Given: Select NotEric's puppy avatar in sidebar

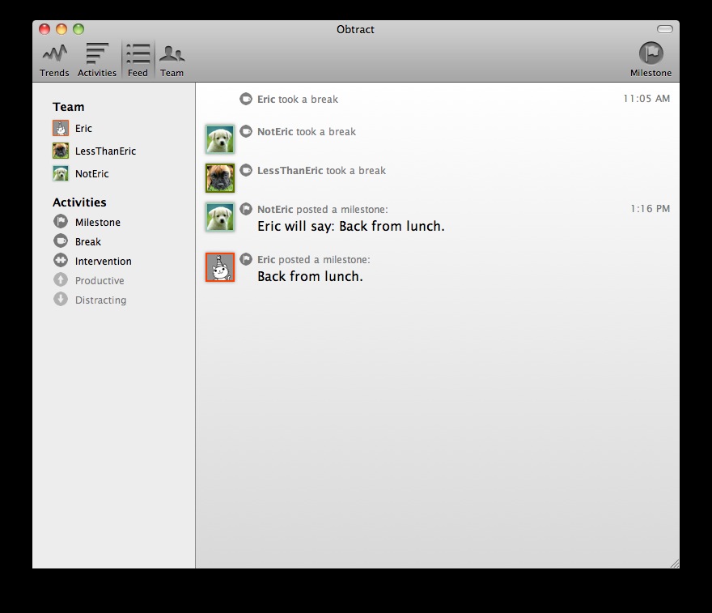Looking at the screenshot, I should pyautogui.click(x=61, y=173).
